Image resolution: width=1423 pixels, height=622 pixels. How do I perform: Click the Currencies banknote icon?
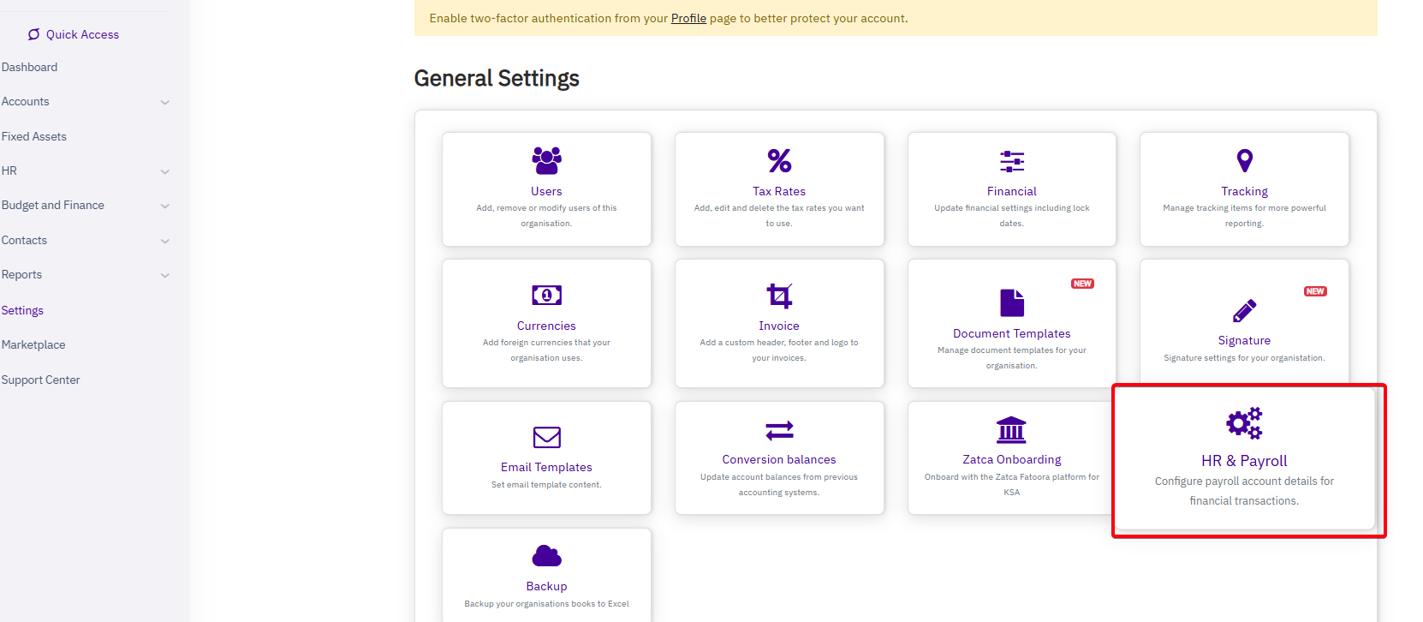[546, 296]
